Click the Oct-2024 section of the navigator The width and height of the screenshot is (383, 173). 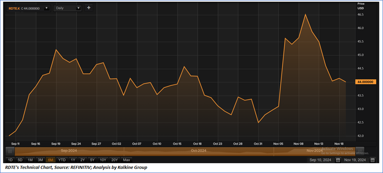(199, 151)
